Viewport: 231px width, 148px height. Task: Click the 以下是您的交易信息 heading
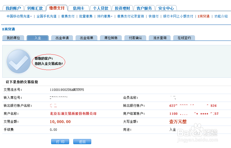[x=22, y=82]
